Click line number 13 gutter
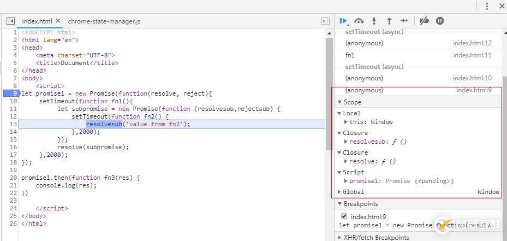This screenshot has height=241, width=507. point(13,125)
